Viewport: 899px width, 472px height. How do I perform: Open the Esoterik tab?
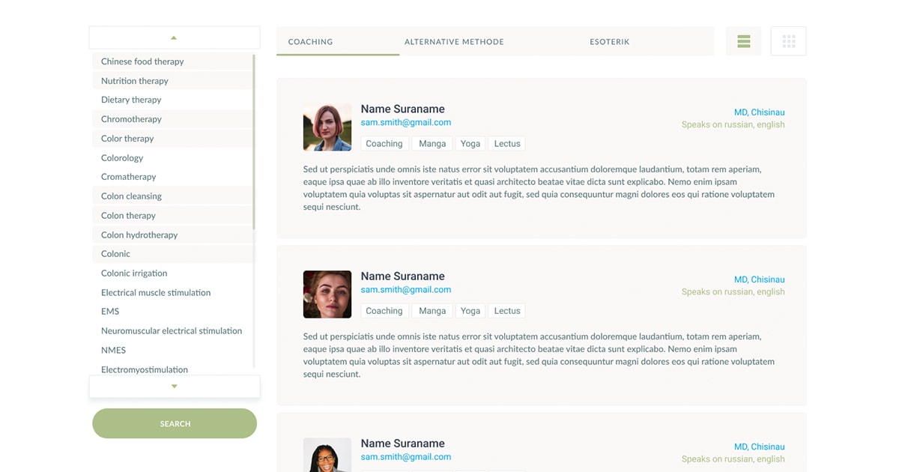pyautogui.click(x=610, y=42)
